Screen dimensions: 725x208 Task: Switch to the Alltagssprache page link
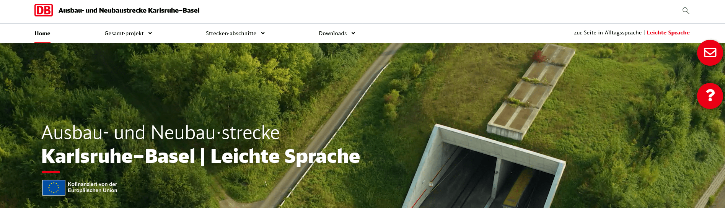tap(608, 32)
